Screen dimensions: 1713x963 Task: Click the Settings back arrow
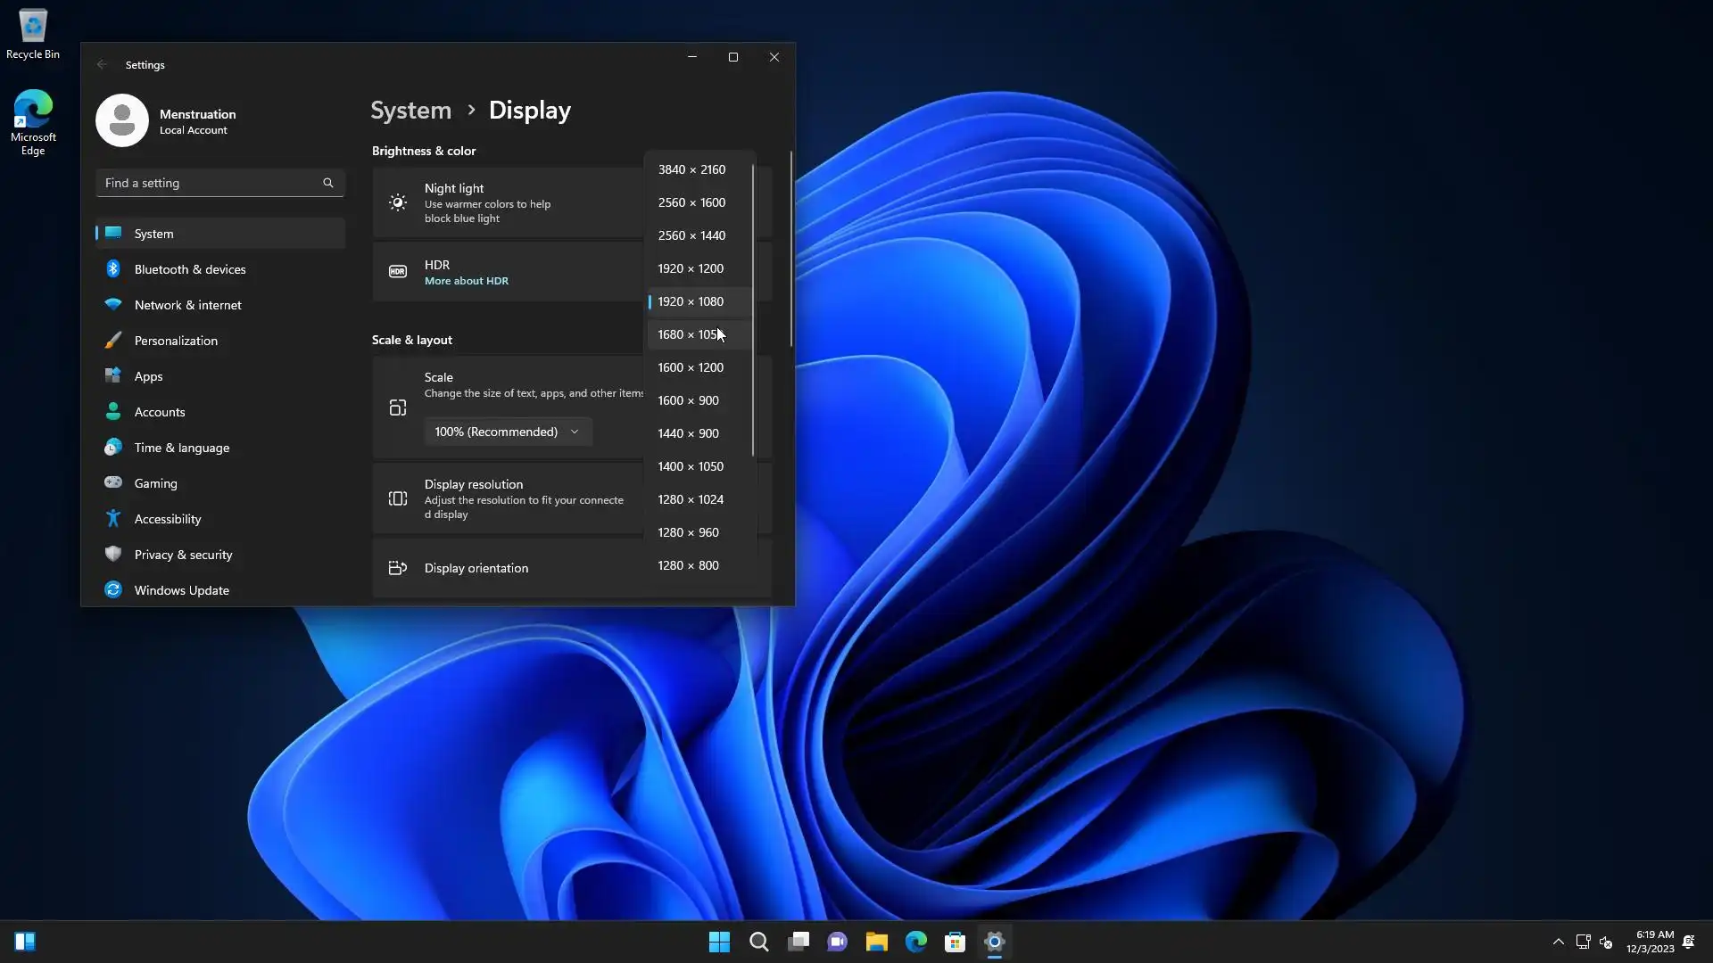(x=102, y=64)
